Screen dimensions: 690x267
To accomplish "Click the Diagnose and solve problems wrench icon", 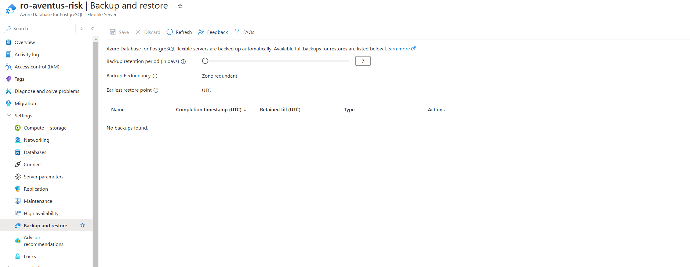I will point(9,91).
